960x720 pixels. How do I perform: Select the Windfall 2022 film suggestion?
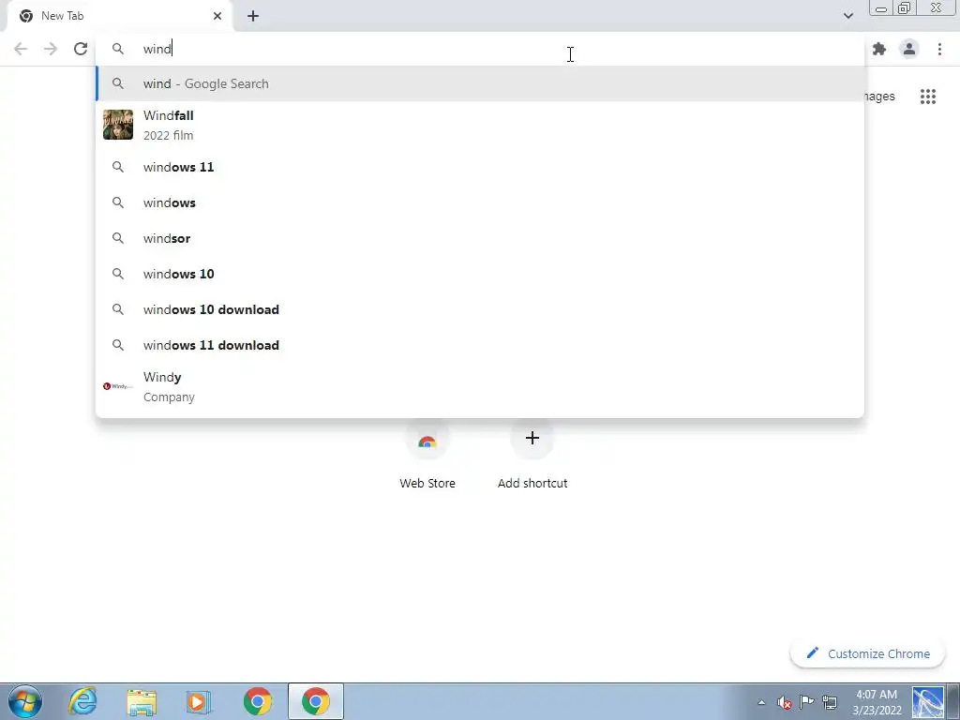pos(480,125)
